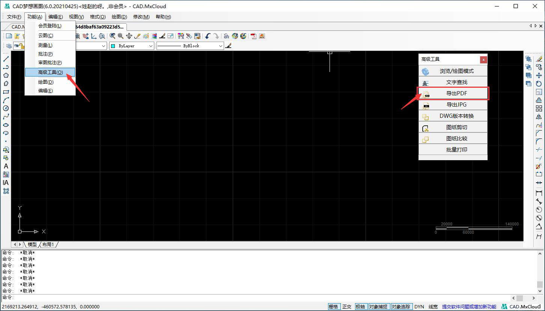Switch to the 布局1 layout tab
The image size is (545, 311).
[x=48, y=245]
